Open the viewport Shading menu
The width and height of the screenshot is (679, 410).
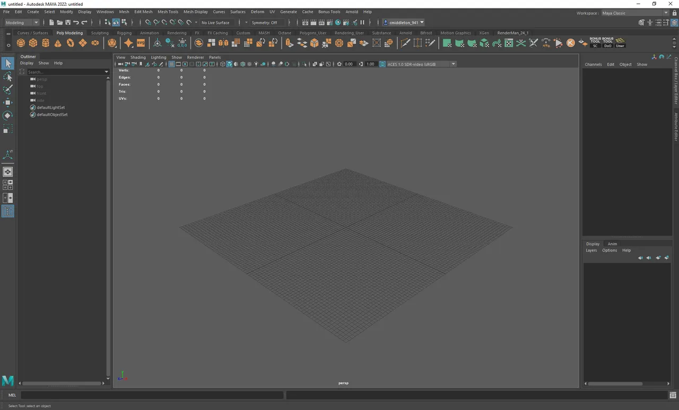point(138,57)
